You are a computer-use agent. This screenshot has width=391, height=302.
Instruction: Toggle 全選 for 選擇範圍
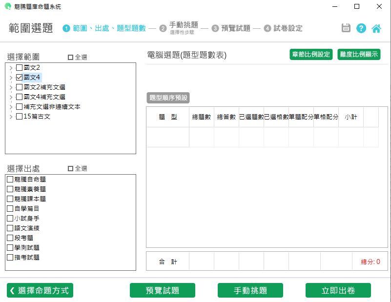pos(71,58)
